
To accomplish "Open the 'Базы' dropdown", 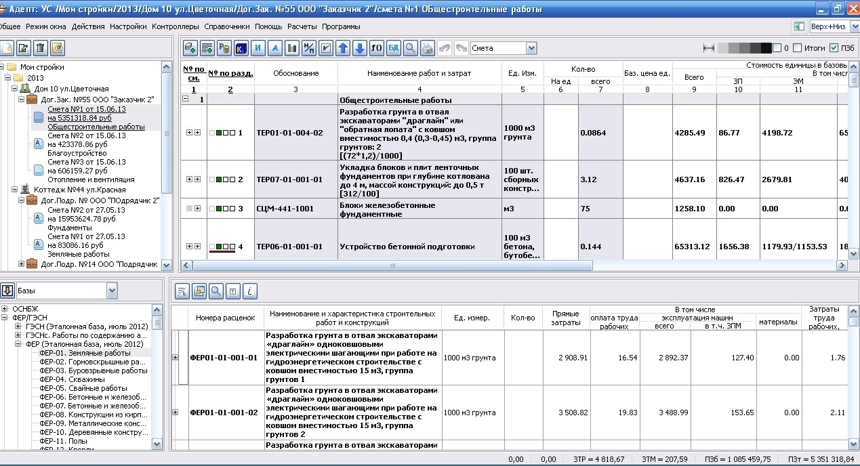I will (x=112, y=291).
